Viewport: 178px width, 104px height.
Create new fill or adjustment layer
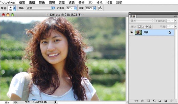(154, 101)
